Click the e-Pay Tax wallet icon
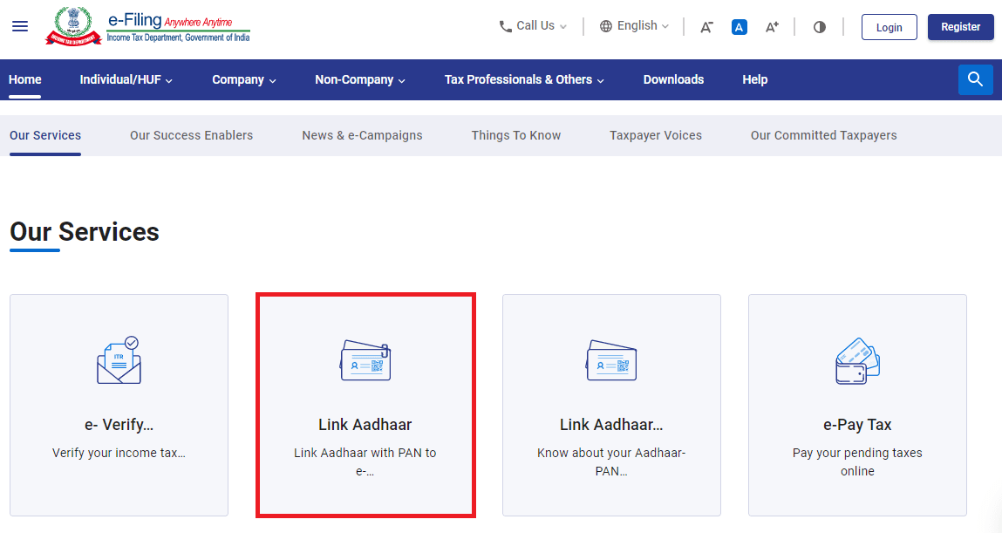Screen dimensions: 1002x533 click(857, 361)
